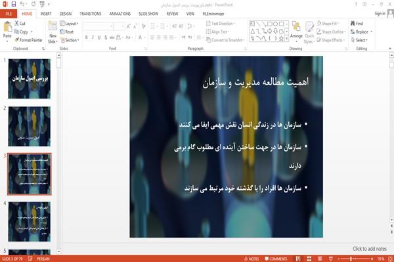This screenshot has height=262, width=394.
Task: Open the Text Direction dropdown
Action: click(x=221, y=24)
